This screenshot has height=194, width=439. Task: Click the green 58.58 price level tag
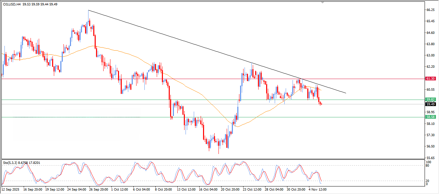tap(430, 117)
